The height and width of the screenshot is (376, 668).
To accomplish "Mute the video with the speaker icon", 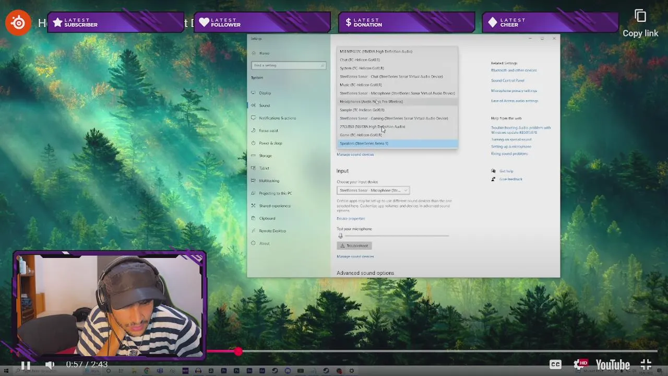I will click(50, 365).
